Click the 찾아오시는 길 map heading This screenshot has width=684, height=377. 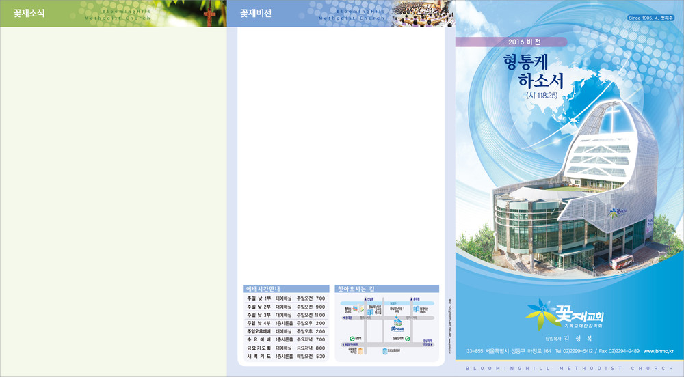click(x=356, y=289)
